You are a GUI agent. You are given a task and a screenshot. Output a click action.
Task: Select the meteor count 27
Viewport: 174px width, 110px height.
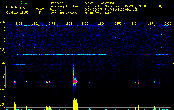[40, 13]
